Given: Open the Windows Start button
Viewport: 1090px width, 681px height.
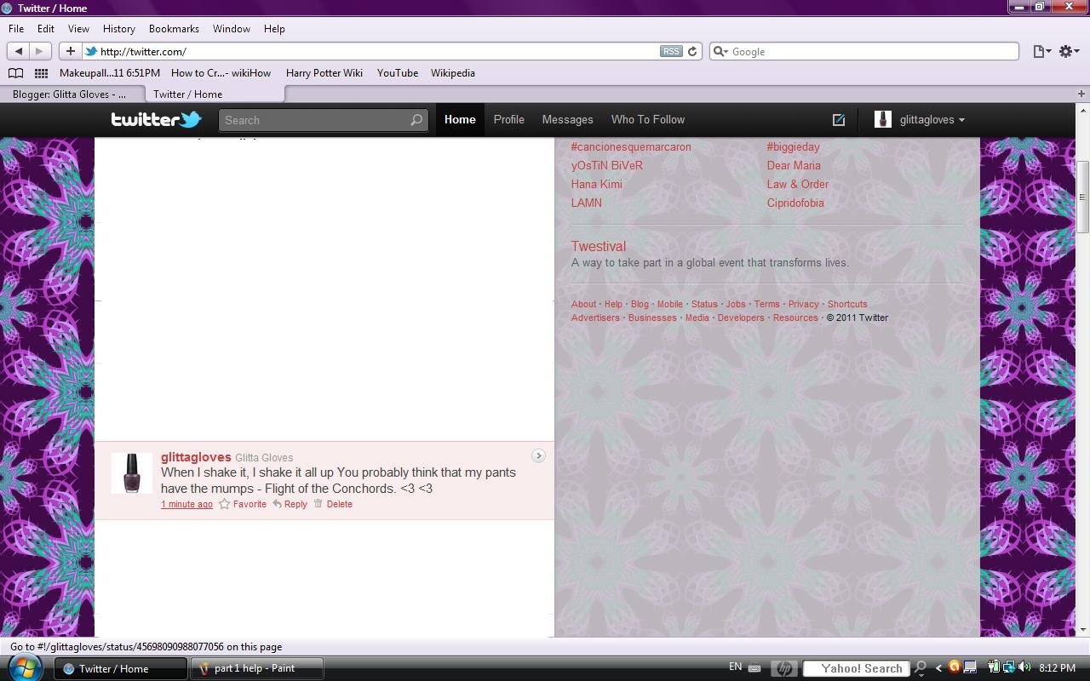Looking at the screenshot, I should [24, 667].
